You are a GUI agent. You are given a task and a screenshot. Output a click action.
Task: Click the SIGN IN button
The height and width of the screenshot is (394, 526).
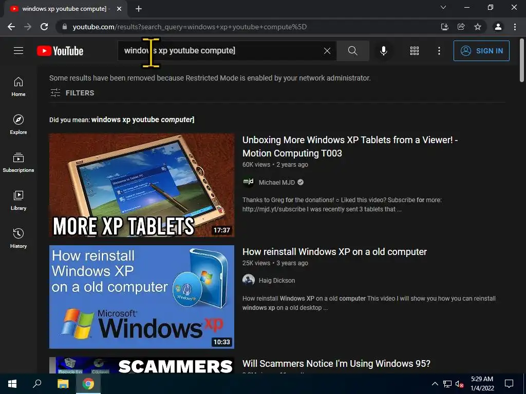click(x=481, y=51)
